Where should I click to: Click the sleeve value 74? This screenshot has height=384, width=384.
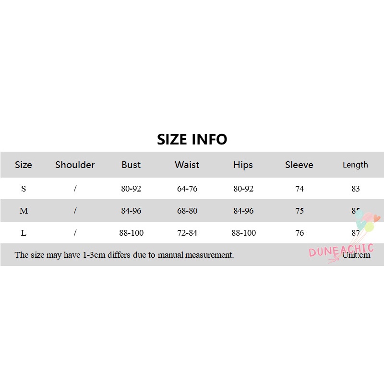[300, 189]
